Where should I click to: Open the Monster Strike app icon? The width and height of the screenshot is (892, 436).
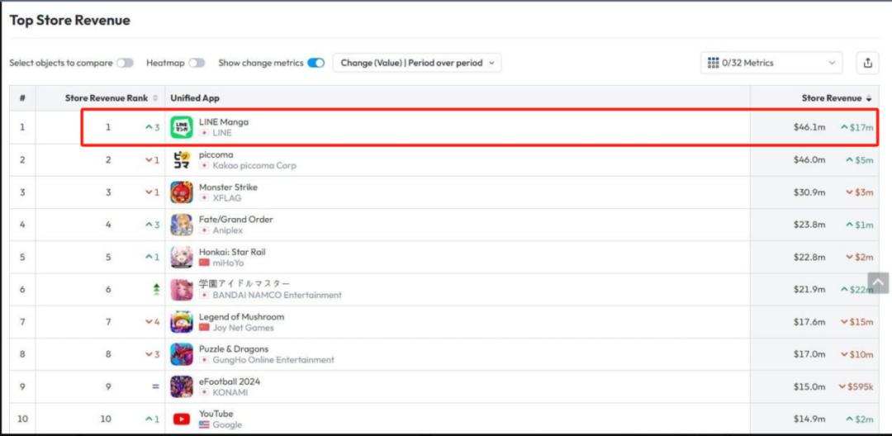pos(182,192)
